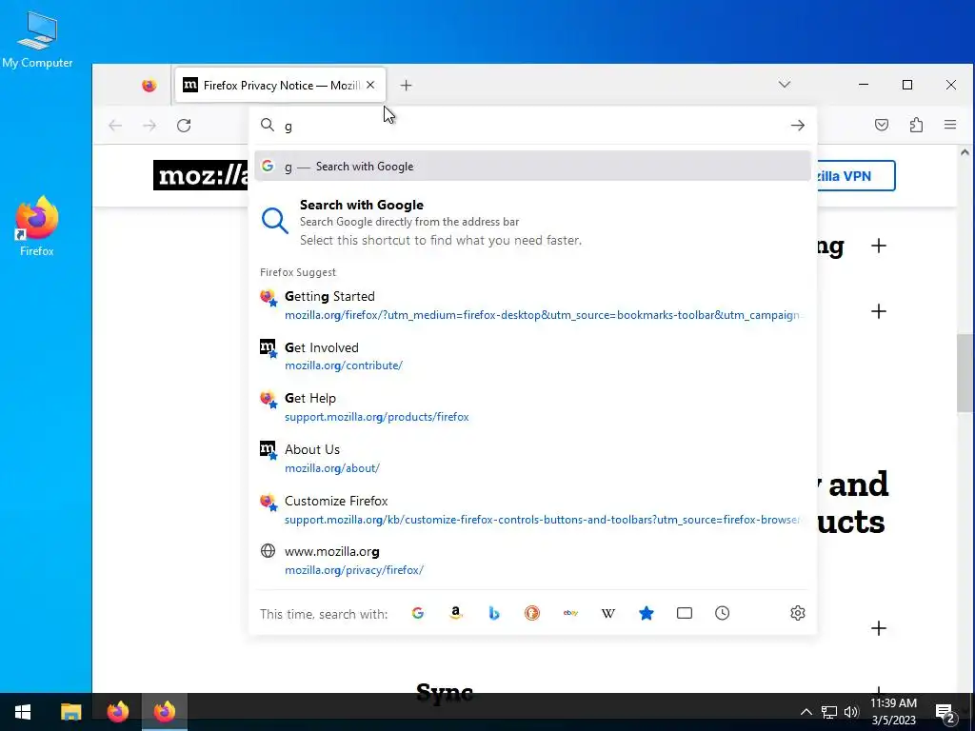Select 'g — Search with Google' suggestion
This screenshot has width=975, height=731.
click(532, 166)
